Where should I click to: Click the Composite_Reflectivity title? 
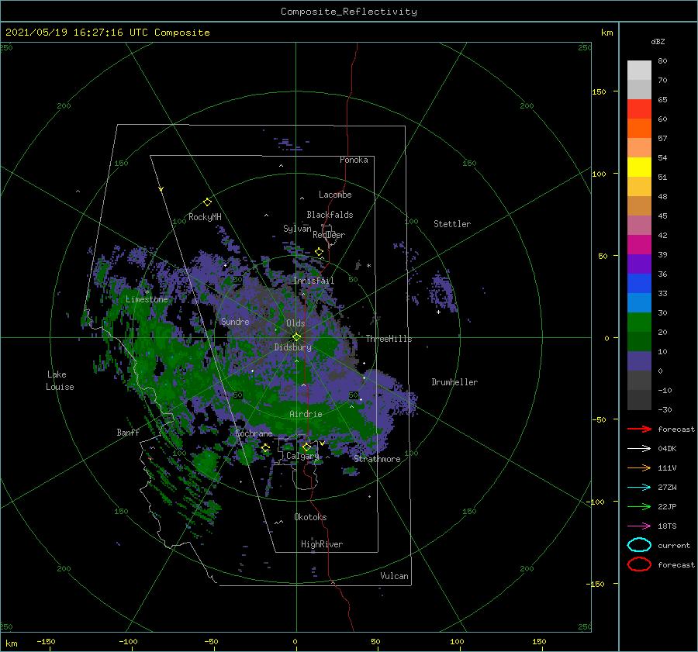coord(349,12)
